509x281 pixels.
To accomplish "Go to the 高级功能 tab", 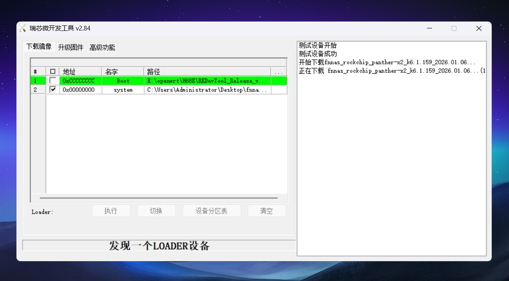I will click(102, 47).
